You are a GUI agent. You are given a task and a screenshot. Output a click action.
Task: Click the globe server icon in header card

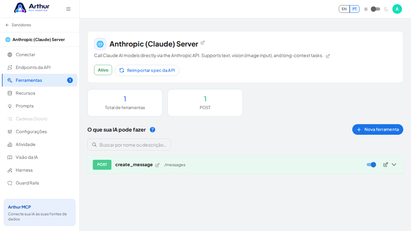[100, 44]
